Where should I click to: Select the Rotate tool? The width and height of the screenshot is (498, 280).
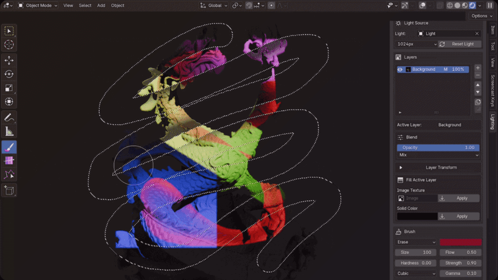(9, 73)
